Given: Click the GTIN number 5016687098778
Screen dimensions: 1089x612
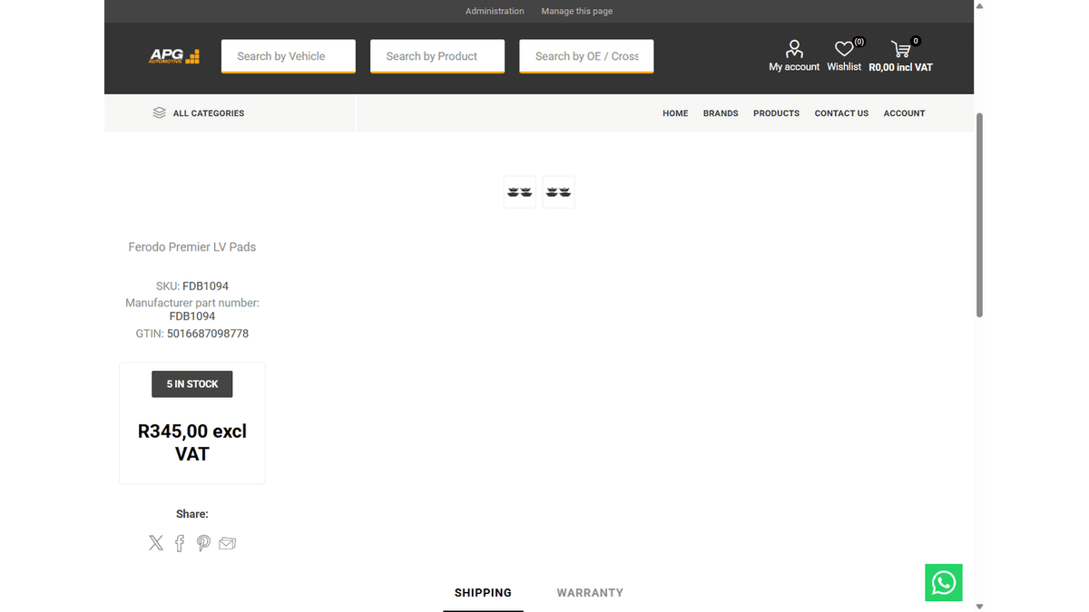Looking at the screenshot, I should 208,334.
